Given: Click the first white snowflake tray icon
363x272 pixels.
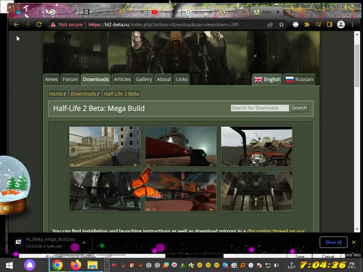Looking at the screenshot, I should click(149, 265).
